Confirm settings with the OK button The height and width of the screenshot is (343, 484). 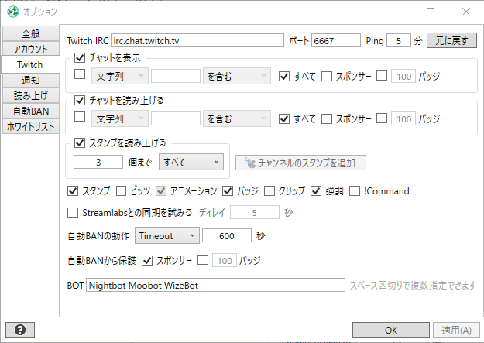coord(390,330)
